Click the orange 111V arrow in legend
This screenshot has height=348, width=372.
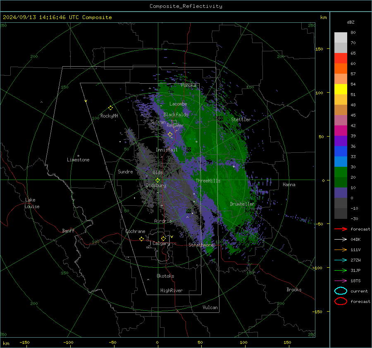(341, 250)
